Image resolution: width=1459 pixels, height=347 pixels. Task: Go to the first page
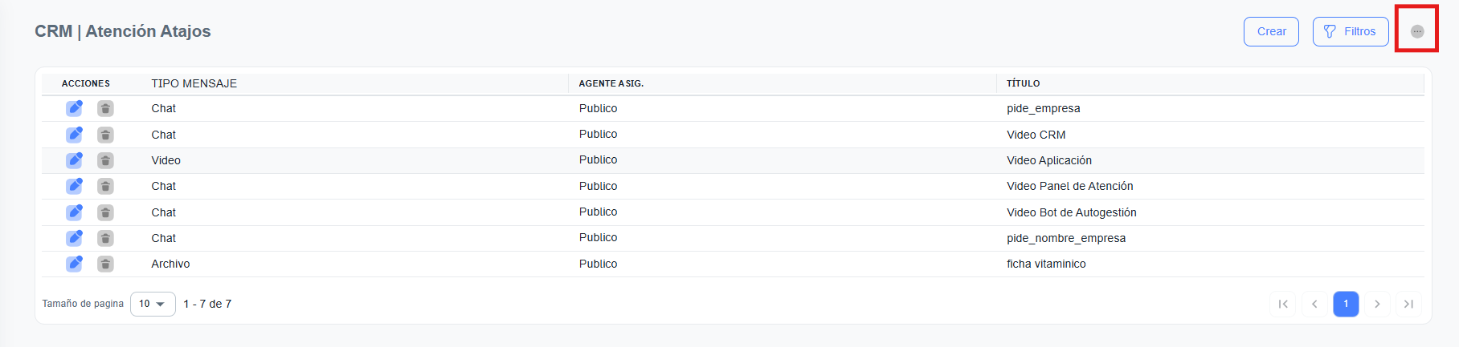point(1283,304)
